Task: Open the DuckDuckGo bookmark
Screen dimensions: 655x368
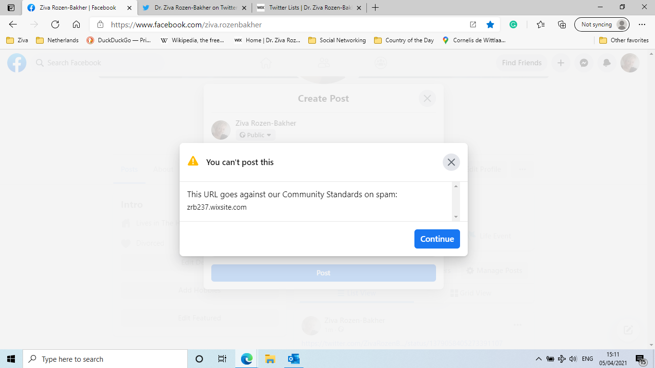Action: tap(119, 40)
